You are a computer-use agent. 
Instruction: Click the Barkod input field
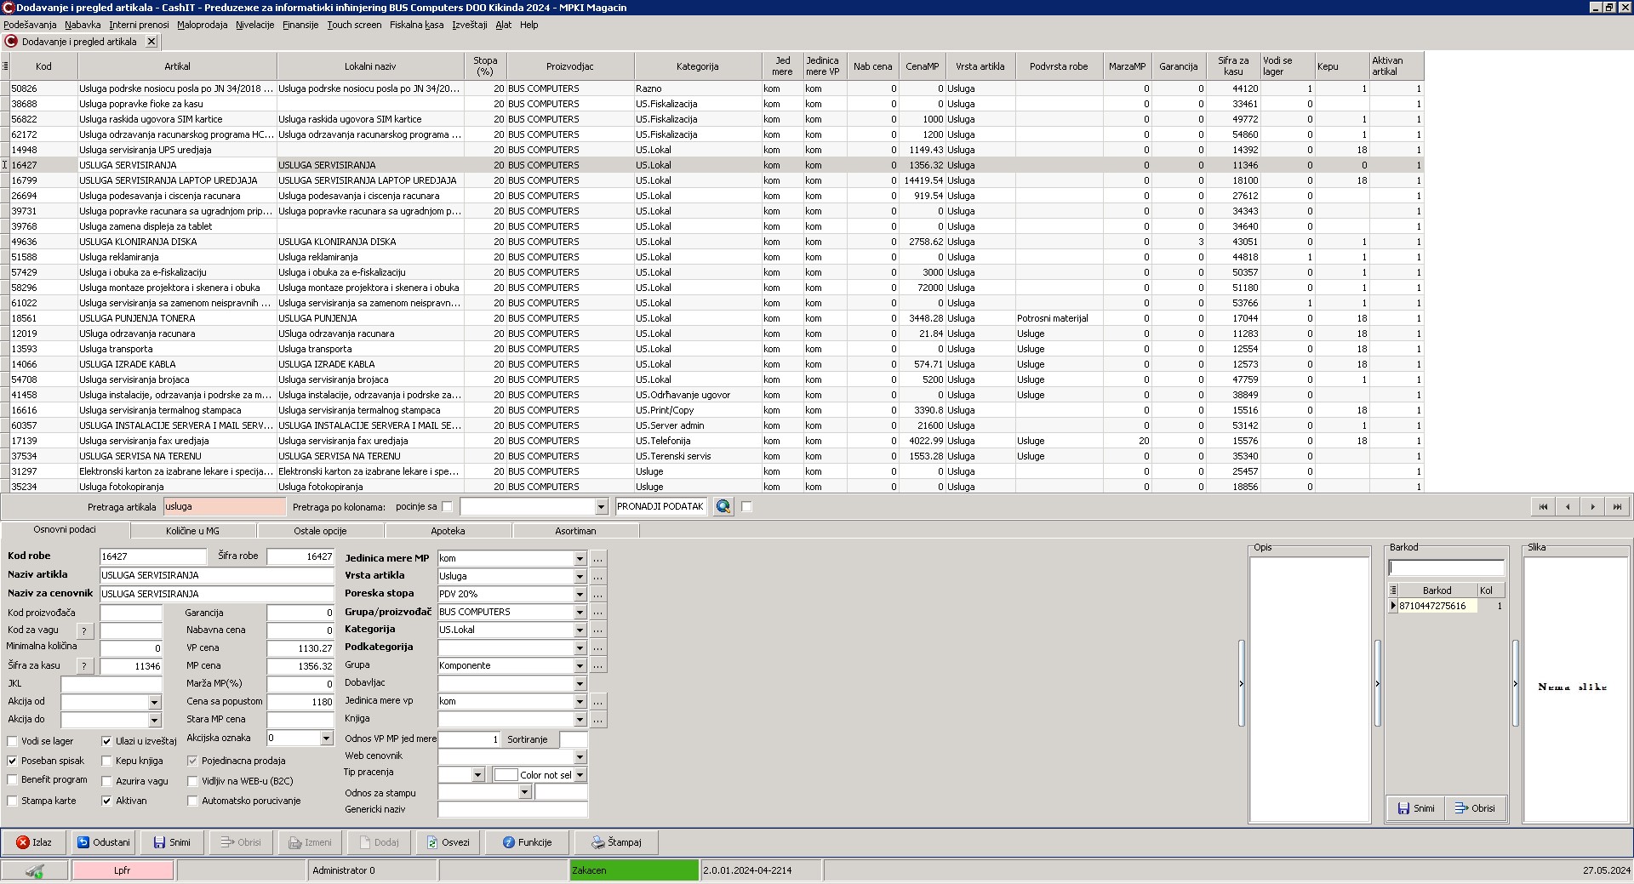pos(1446,567)
